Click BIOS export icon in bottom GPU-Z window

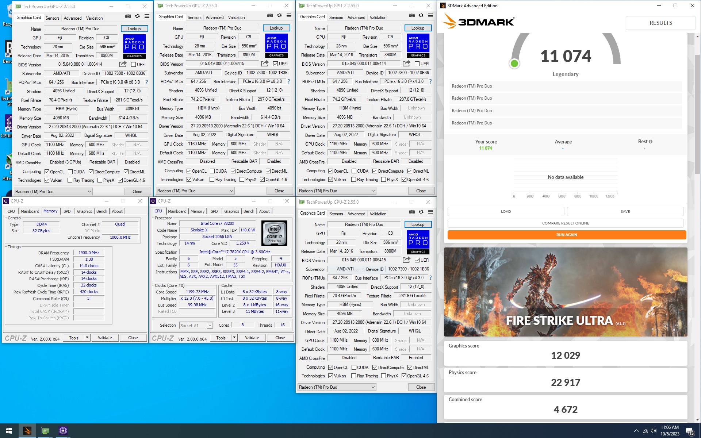tap(406, 260)
